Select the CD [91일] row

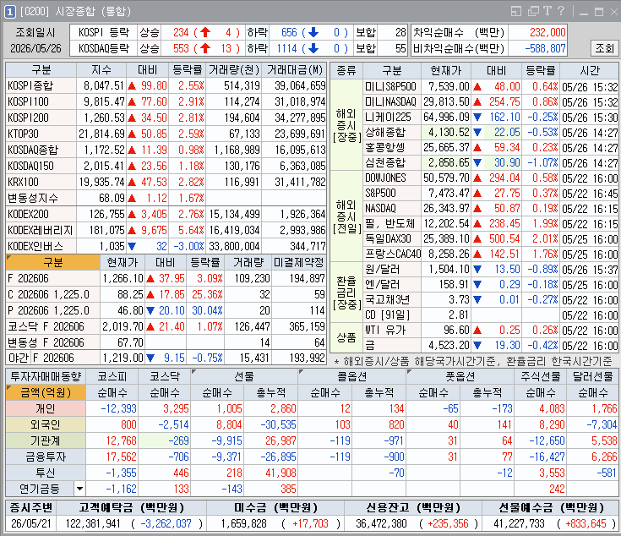coord(490,315)
